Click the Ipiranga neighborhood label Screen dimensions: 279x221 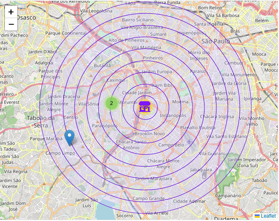point(253,98)
